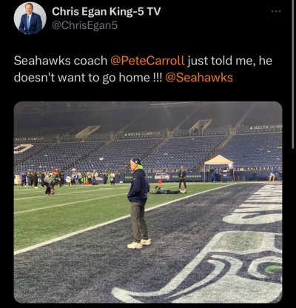Click the @ChrisEgan5 handle
The width and height of the screenshot is (296, 308).
[85, 25]
